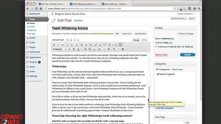Insert the More tag
This screenshot has height=124, width=221.
[105, 45]
